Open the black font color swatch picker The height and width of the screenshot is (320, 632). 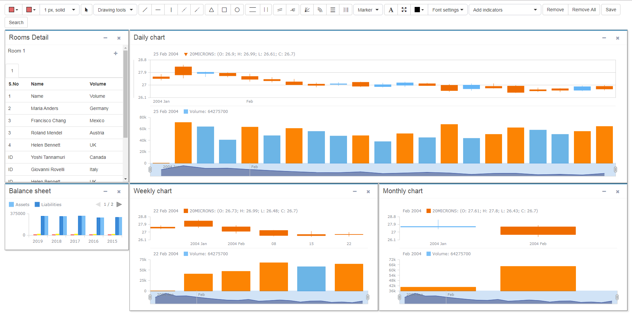click(419, 10)
